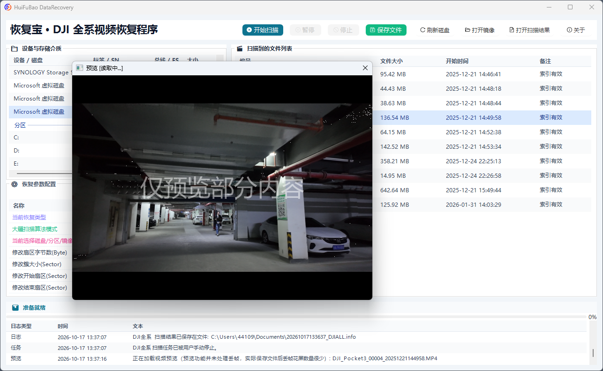
Task: Click the 修改结束扇区(Sector) parameter
Action: tap(40, 287)
